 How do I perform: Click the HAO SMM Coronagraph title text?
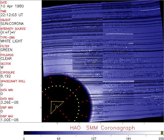click(x=102, y=128)
